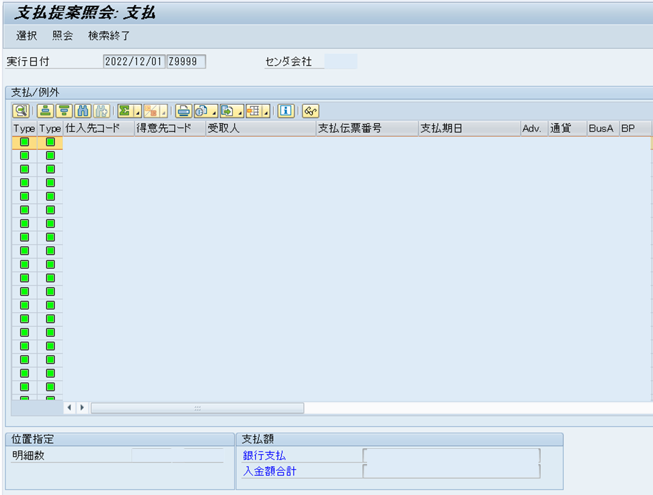Viewport: 653px width, 495px height.
Task: Click the first row's green Type indicator
Action: pyautogui.click(x=24, y=142)
